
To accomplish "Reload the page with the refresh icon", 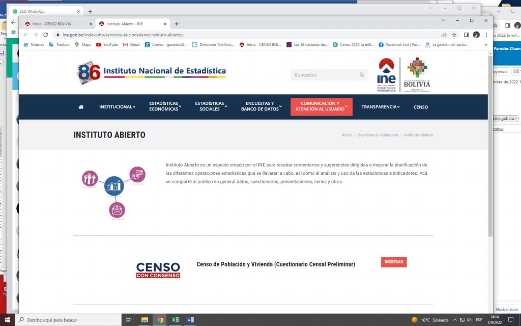I will 45,35.
